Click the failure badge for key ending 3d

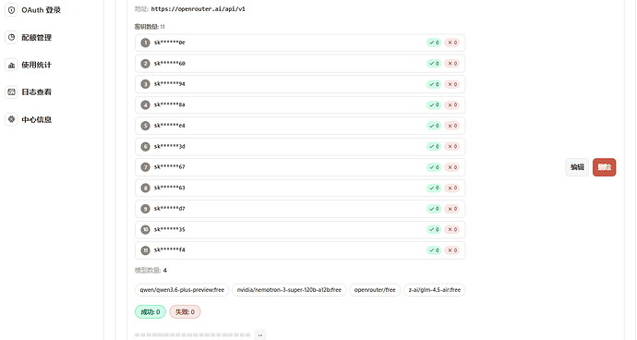[x=451, y=146]
